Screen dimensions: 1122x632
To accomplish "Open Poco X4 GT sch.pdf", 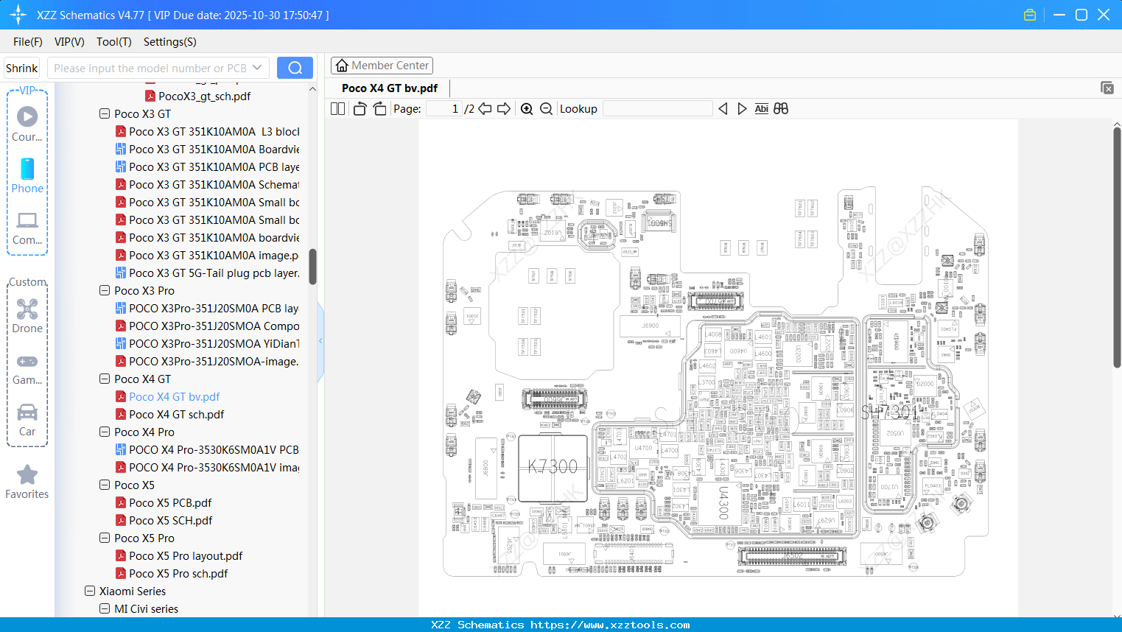I will [x=177, y=415].
